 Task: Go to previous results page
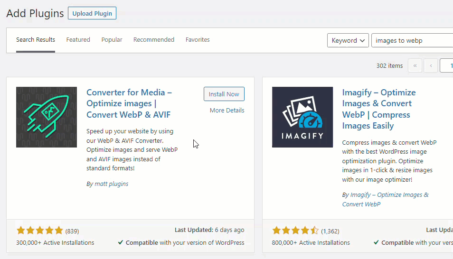[431, 66]
